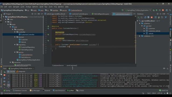172x97 pixels.
Task: Click Edit source icon in Database toolbar
Action: click(x=159, y=17)
